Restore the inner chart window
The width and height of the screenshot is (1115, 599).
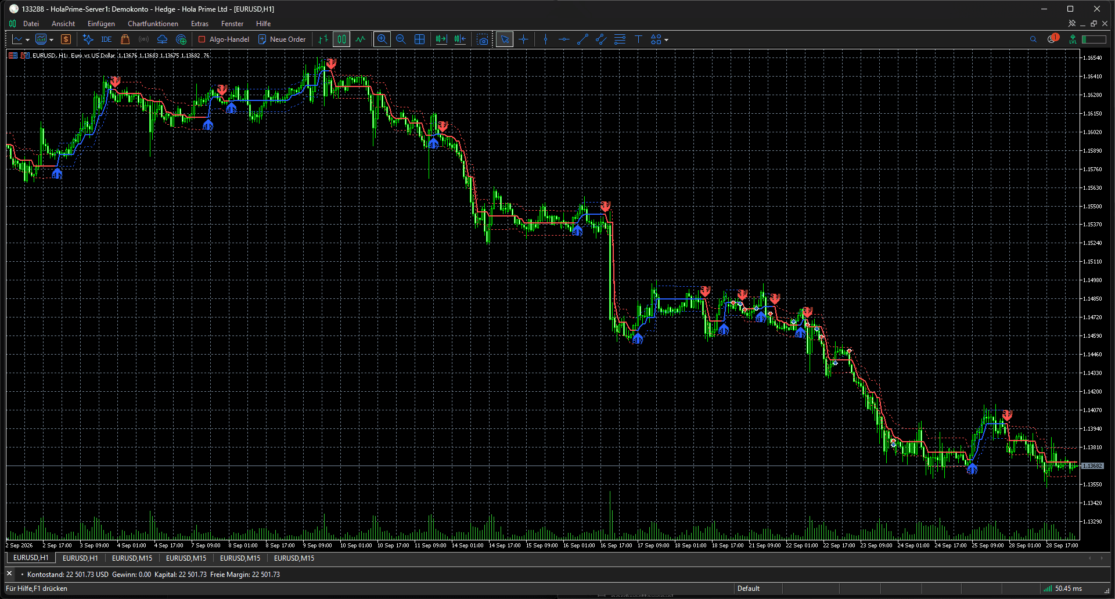click(x=1094, y=24)
